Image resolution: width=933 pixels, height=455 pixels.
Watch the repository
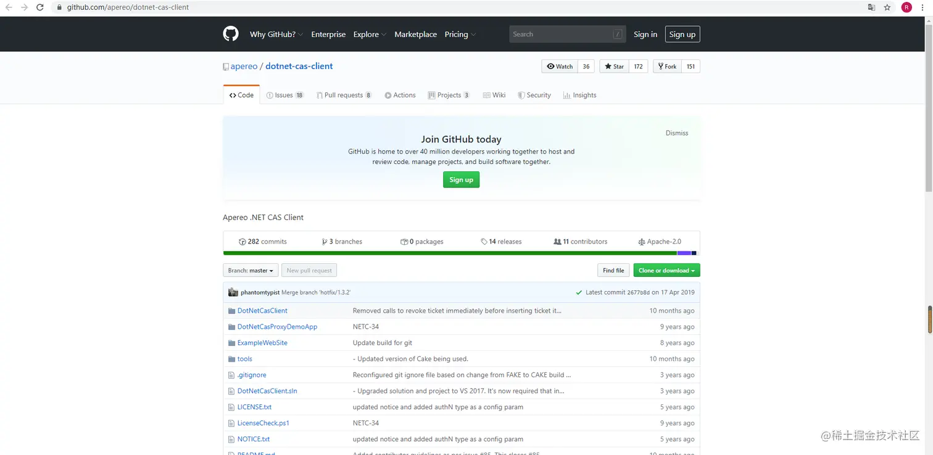coord(560,67)
